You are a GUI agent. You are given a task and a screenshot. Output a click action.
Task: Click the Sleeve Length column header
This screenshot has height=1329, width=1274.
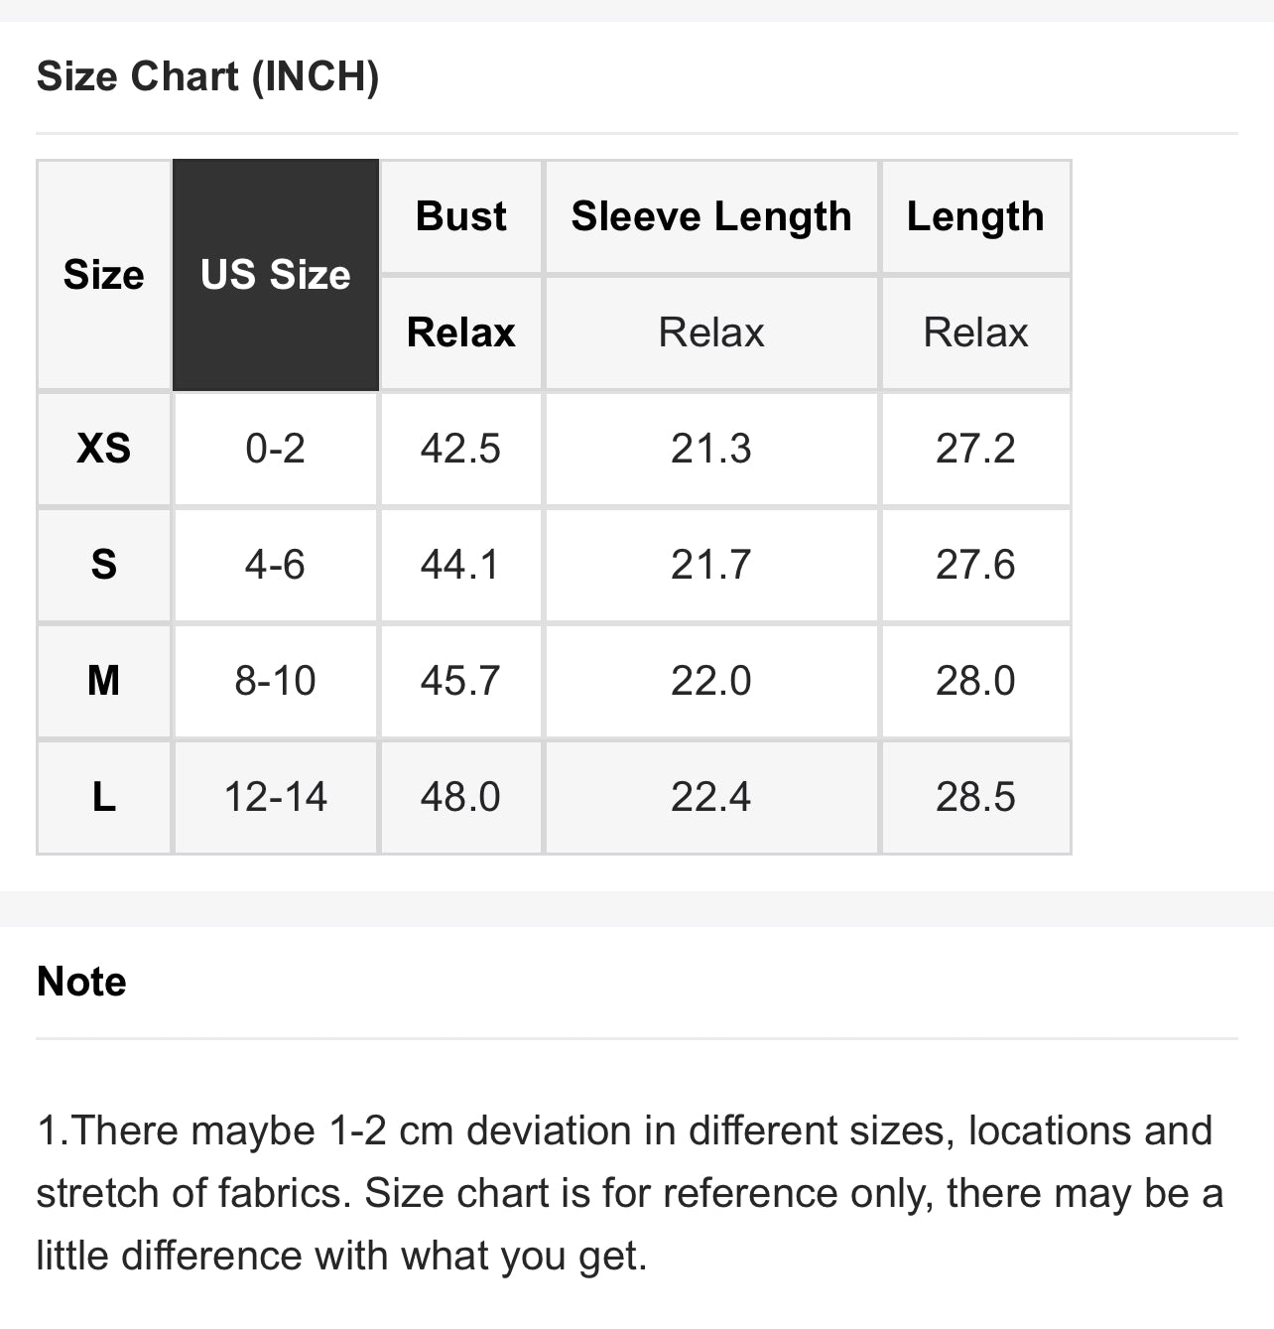710,216
